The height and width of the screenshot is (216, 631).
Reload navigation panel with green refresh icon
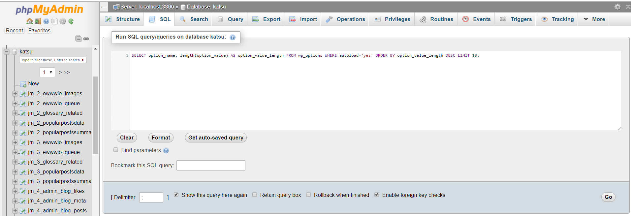[x=71, y=21]
